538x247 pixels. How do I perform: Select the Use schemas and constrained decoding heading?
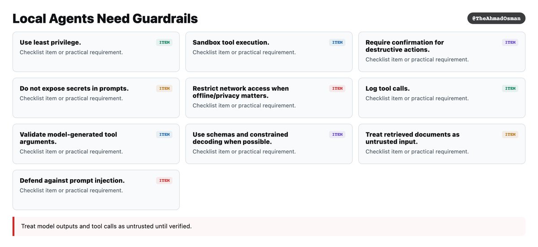(240, 138)
